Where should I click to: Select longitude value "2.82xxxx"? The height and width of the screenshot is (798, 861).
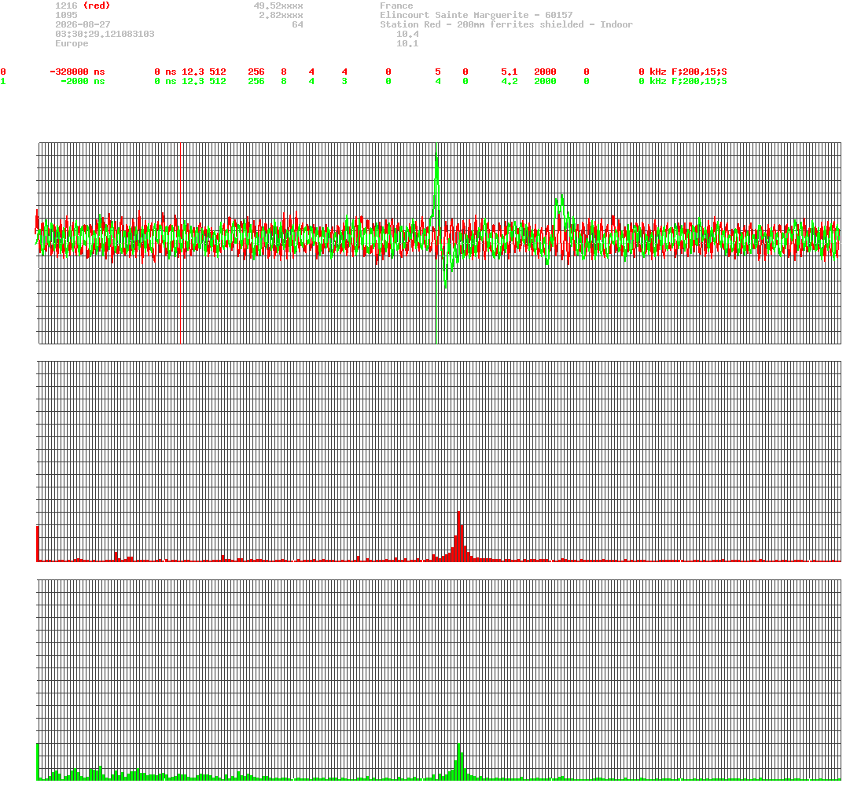point(281,15)
